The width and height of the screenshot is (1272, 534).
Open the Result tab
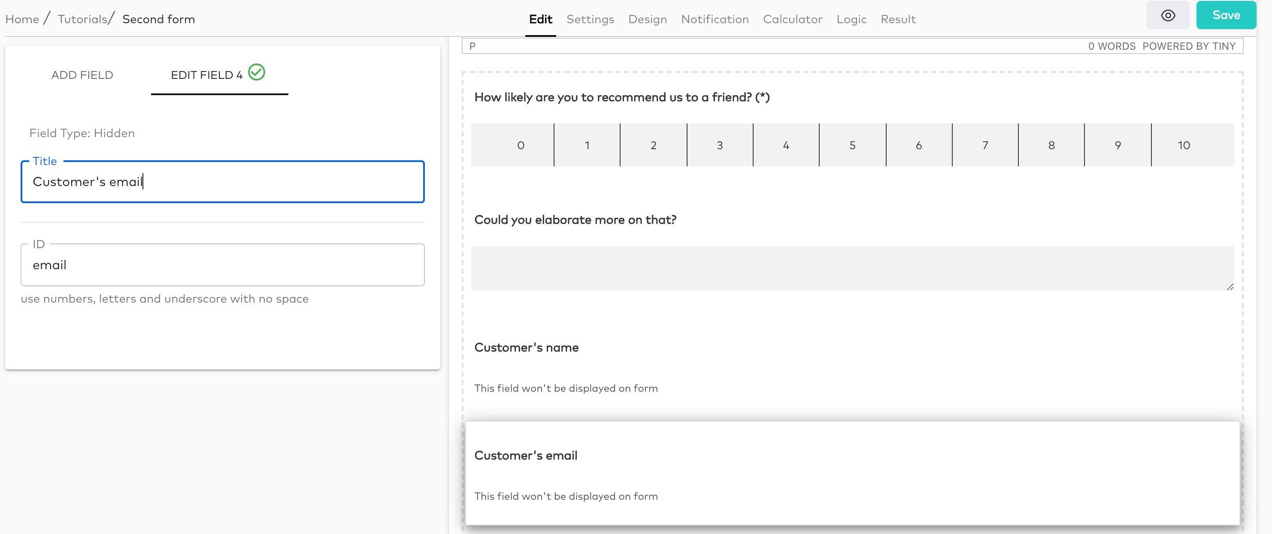tap(898, 19)
